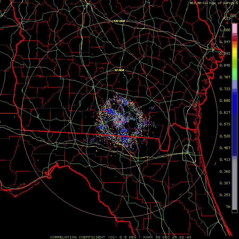The width and height of the screenshot is (239, 239).
Task: Click the 0.627 legend value
Action: pos(225,113)
